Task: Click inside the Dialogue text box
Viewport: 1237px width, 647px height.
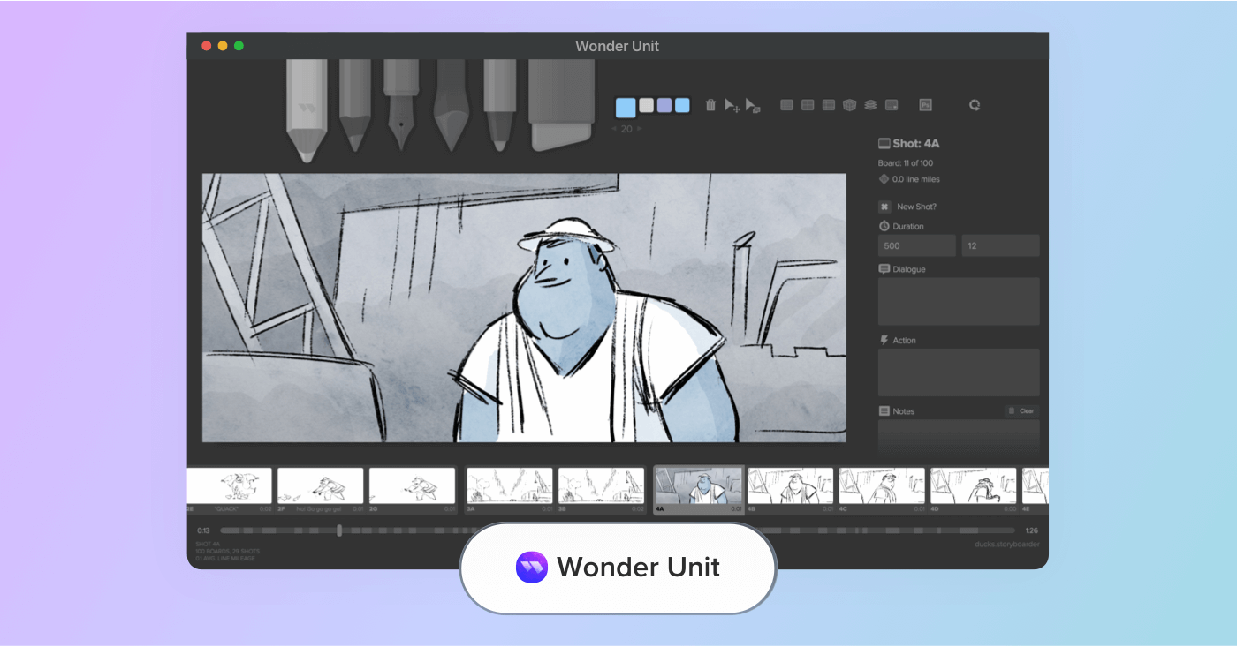Action: click(959, 300)
